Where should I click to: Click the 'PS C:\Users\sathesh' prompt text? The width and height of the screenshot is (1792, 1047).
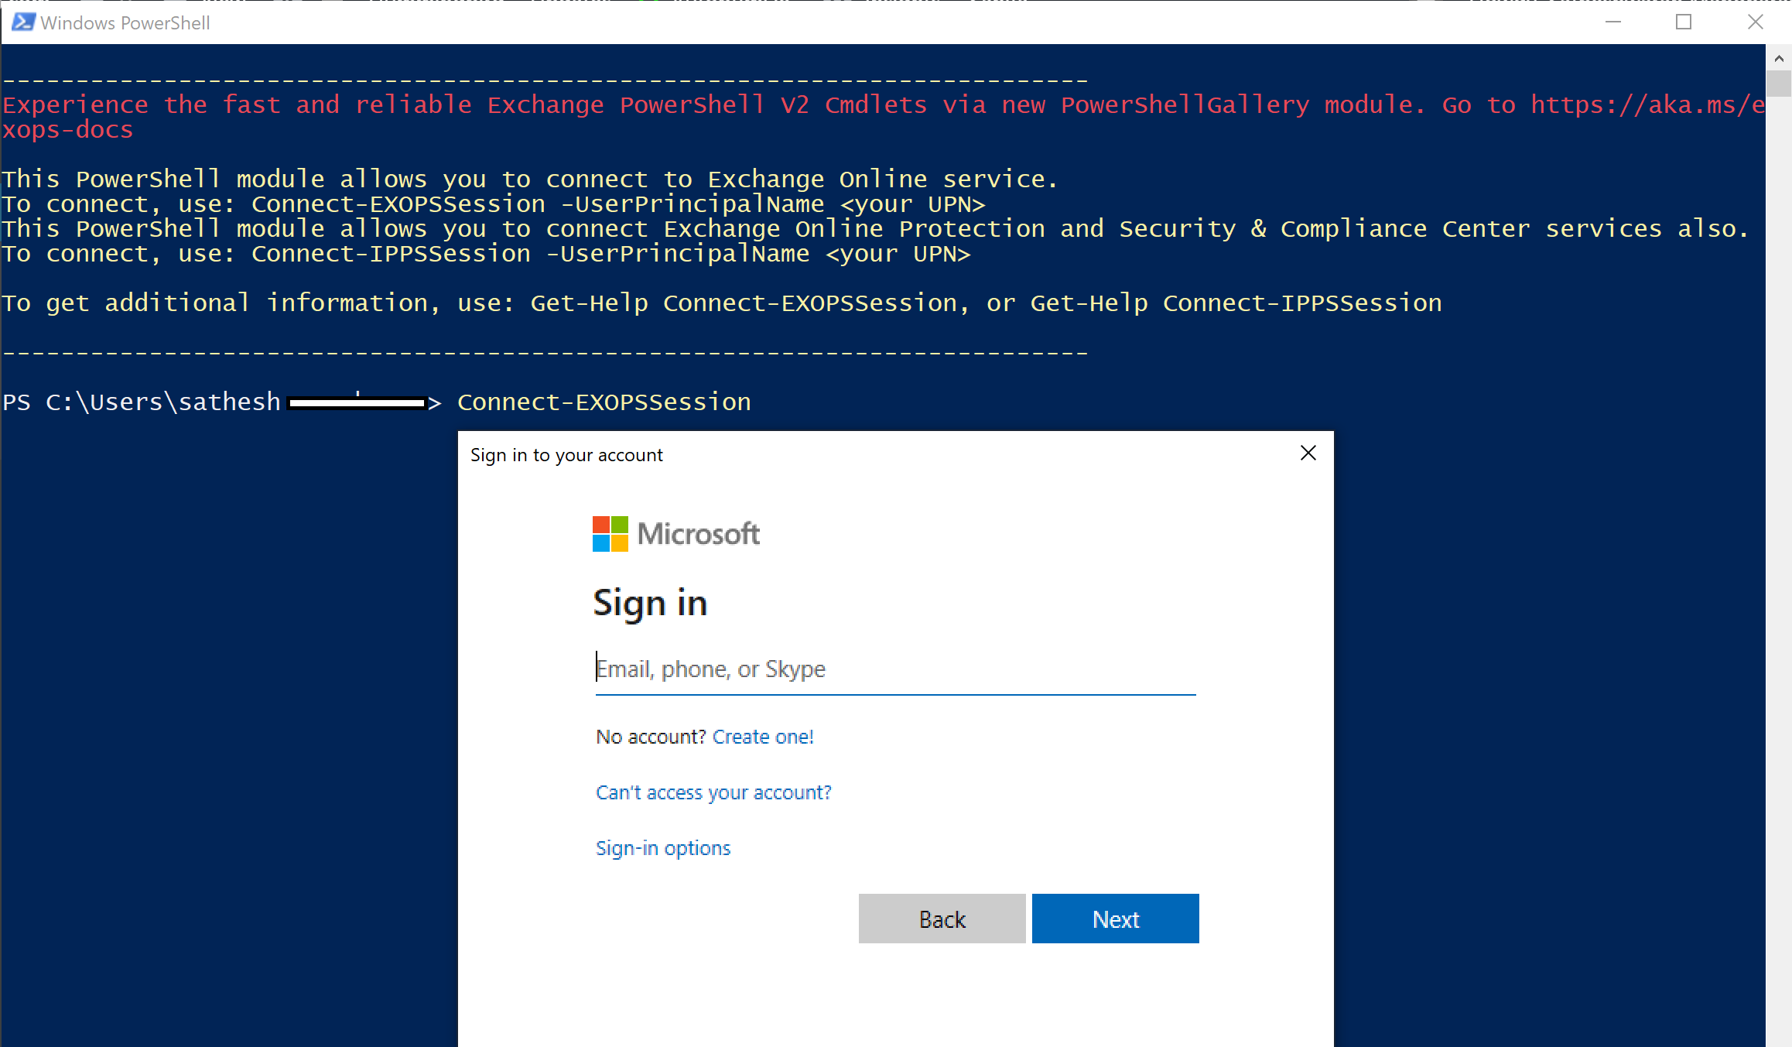(141, 402)
